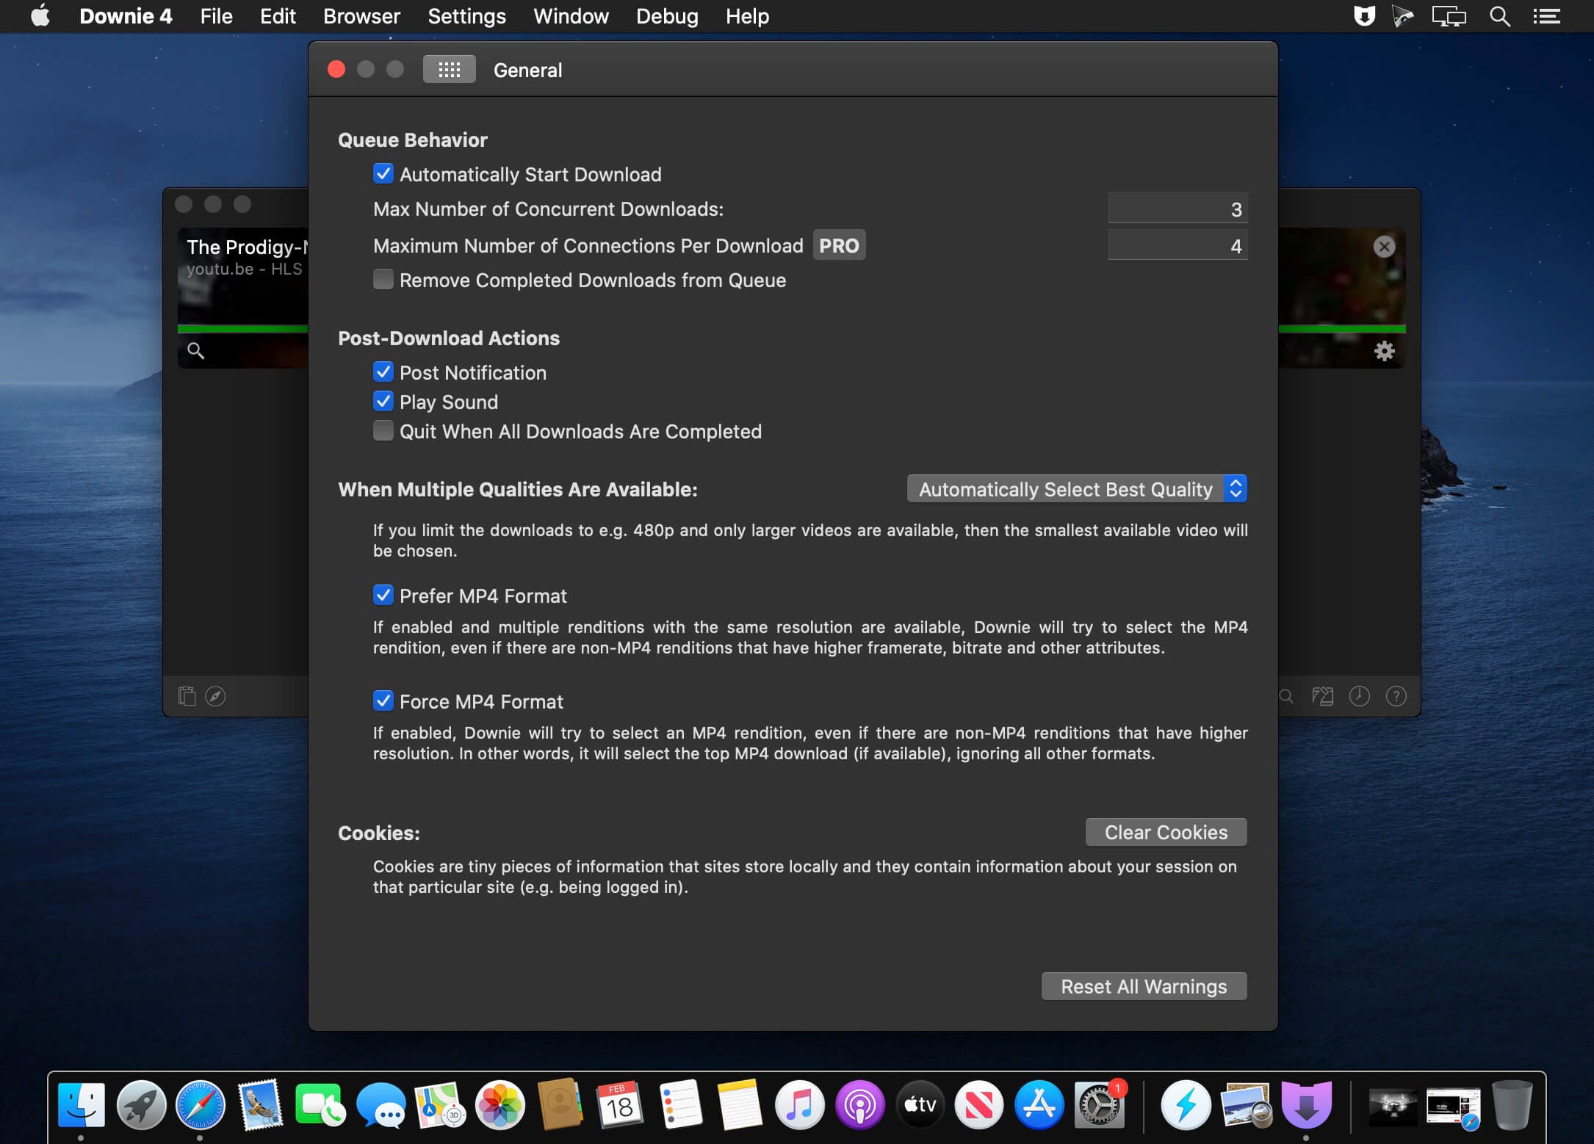The image size is (1594, 1144).
Task: Enable Remove Completed Downloads from Queue
Action: pyautogui.click(x=383, y=278)
